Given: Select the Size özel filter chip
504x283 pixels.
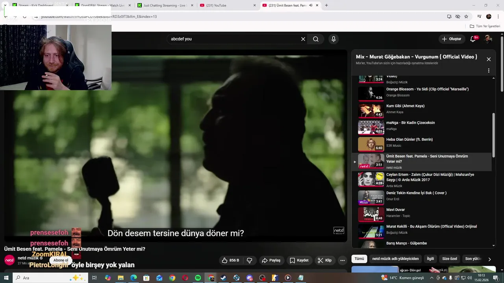Looking at the screenshot, I should (450, 259).
